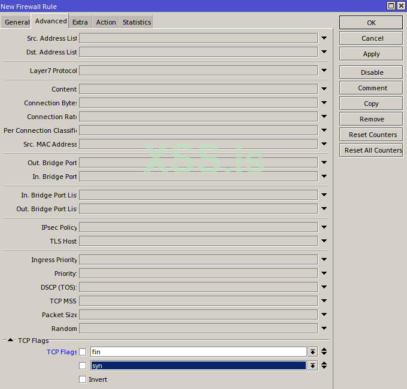Click the syn row add/remove arrows

tap(324, 366)
